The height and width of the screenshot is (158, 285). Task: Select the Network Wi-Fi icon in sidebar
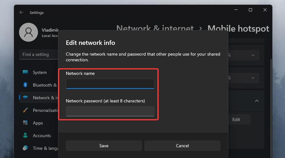25,98
